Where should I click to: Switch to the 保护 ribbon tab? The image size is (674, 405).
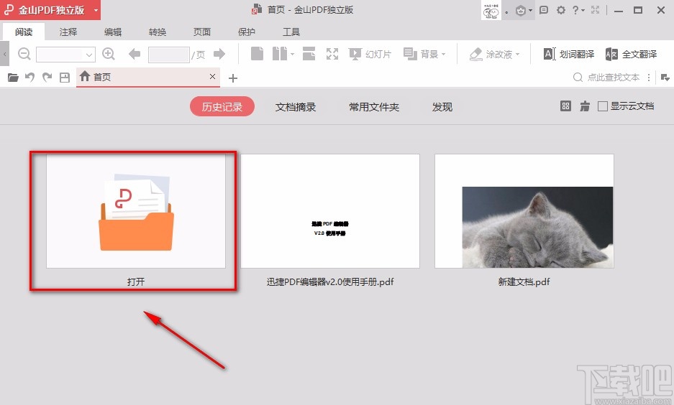[247, 32]
